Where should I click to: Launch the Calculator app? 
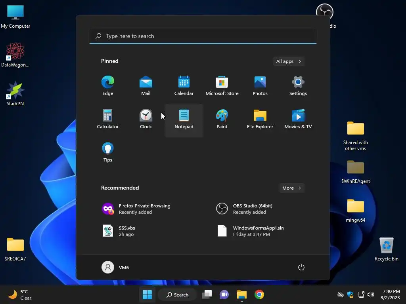pos(108,119)
